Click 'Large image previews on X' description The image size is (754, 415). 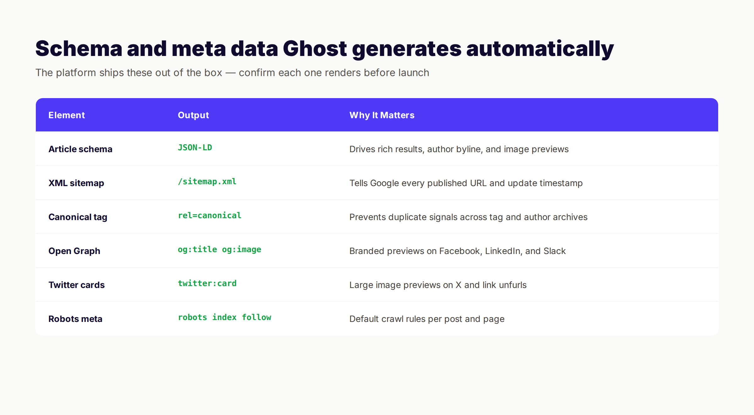pyautogui.click(x=438, y=285)
